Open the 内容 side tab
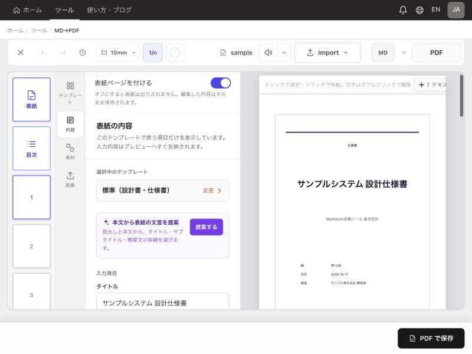The image size is (472, 354). tap(70, 124)
